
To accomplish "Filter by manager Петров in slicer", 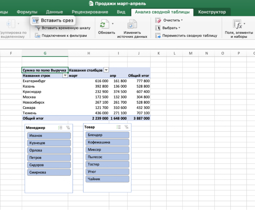I will click(x=49, y=157).
